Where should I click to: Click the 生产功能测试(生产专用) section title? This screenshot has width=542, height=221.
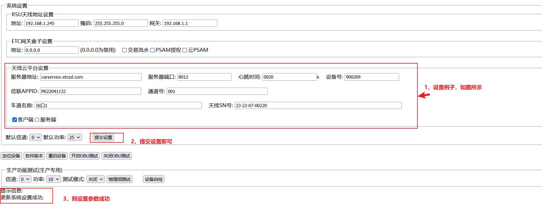pos(34,170)
